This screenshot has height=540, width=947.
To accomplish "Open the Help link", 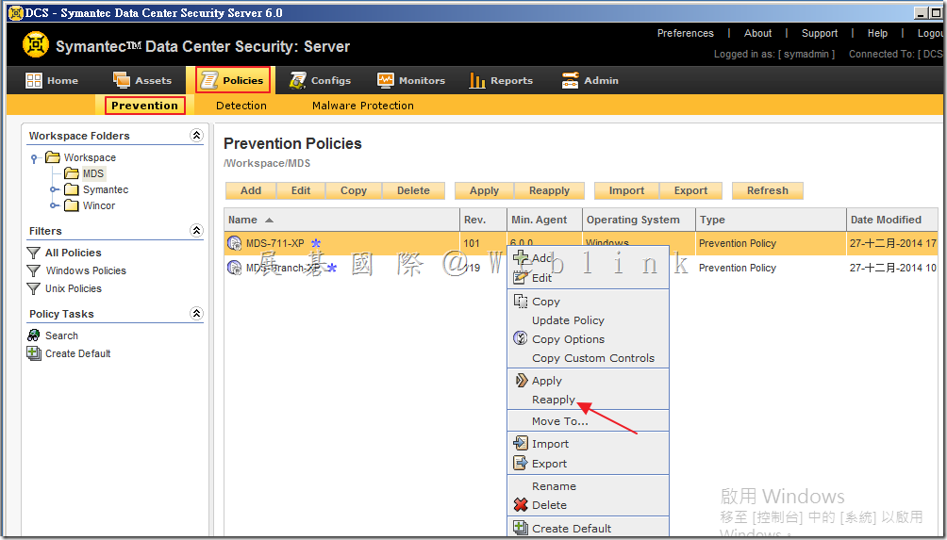I will point(877,33).
